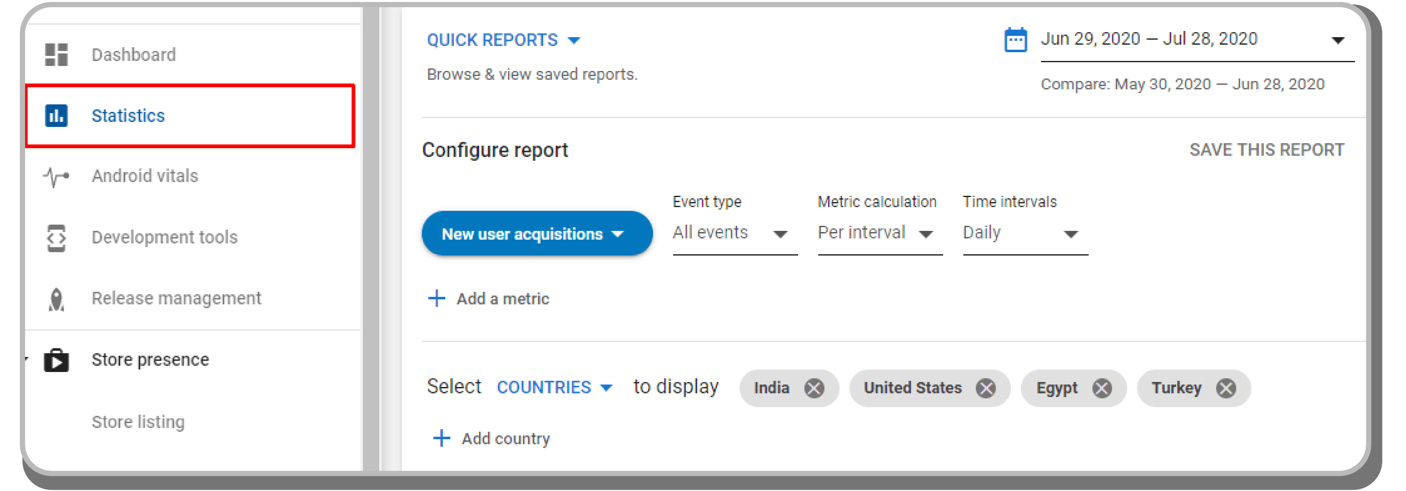Open the Event type All events dropdown
1406x491 pixels.
tap(734, 233)
